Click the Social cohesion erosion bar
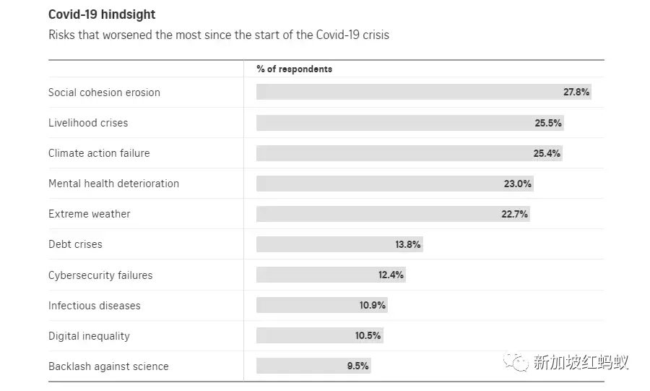 pyautogui.click(x=423, y=93)
